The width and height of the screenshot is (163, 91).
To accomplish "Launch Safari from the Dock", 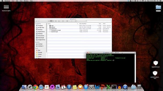I will [x=41, y=87].
